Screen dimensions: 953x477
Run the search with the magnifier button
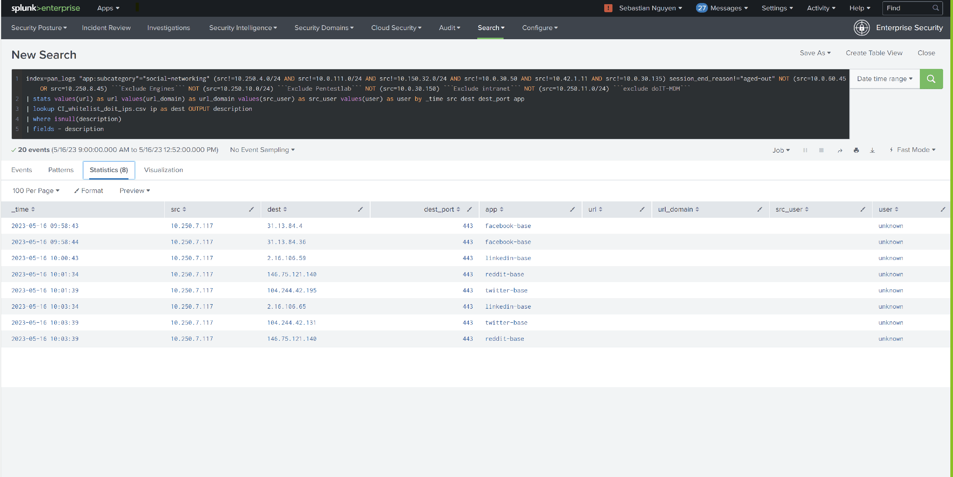[x=931, y=79]
